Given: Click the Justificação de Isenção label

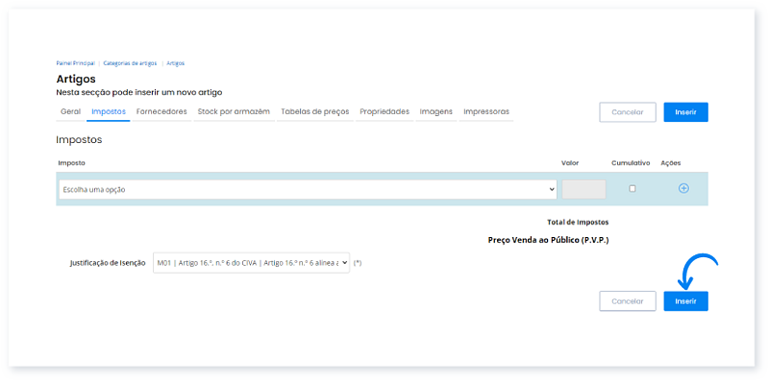Looking at the screenshot, I should tap(108, 263).
